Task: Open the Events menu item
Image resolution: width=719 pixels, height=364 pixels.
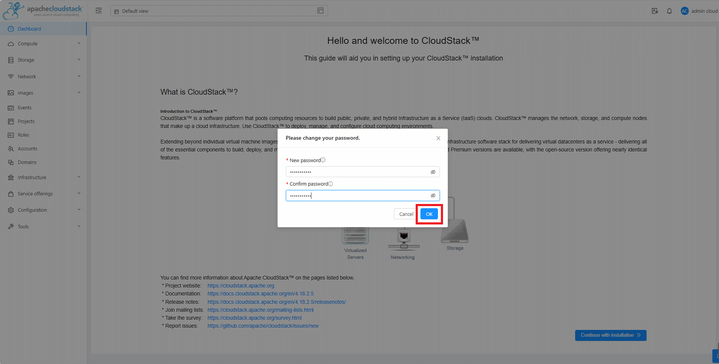Action: (43, 108)
